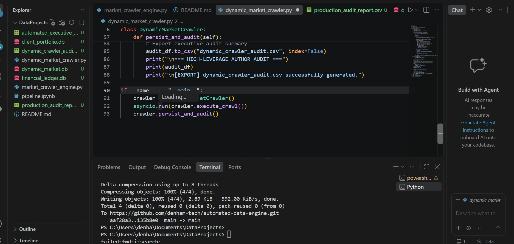The height and width of the screenshot is (244, 514).
Task: Collapse all folders in Explorer
Action: click(81, 23)
